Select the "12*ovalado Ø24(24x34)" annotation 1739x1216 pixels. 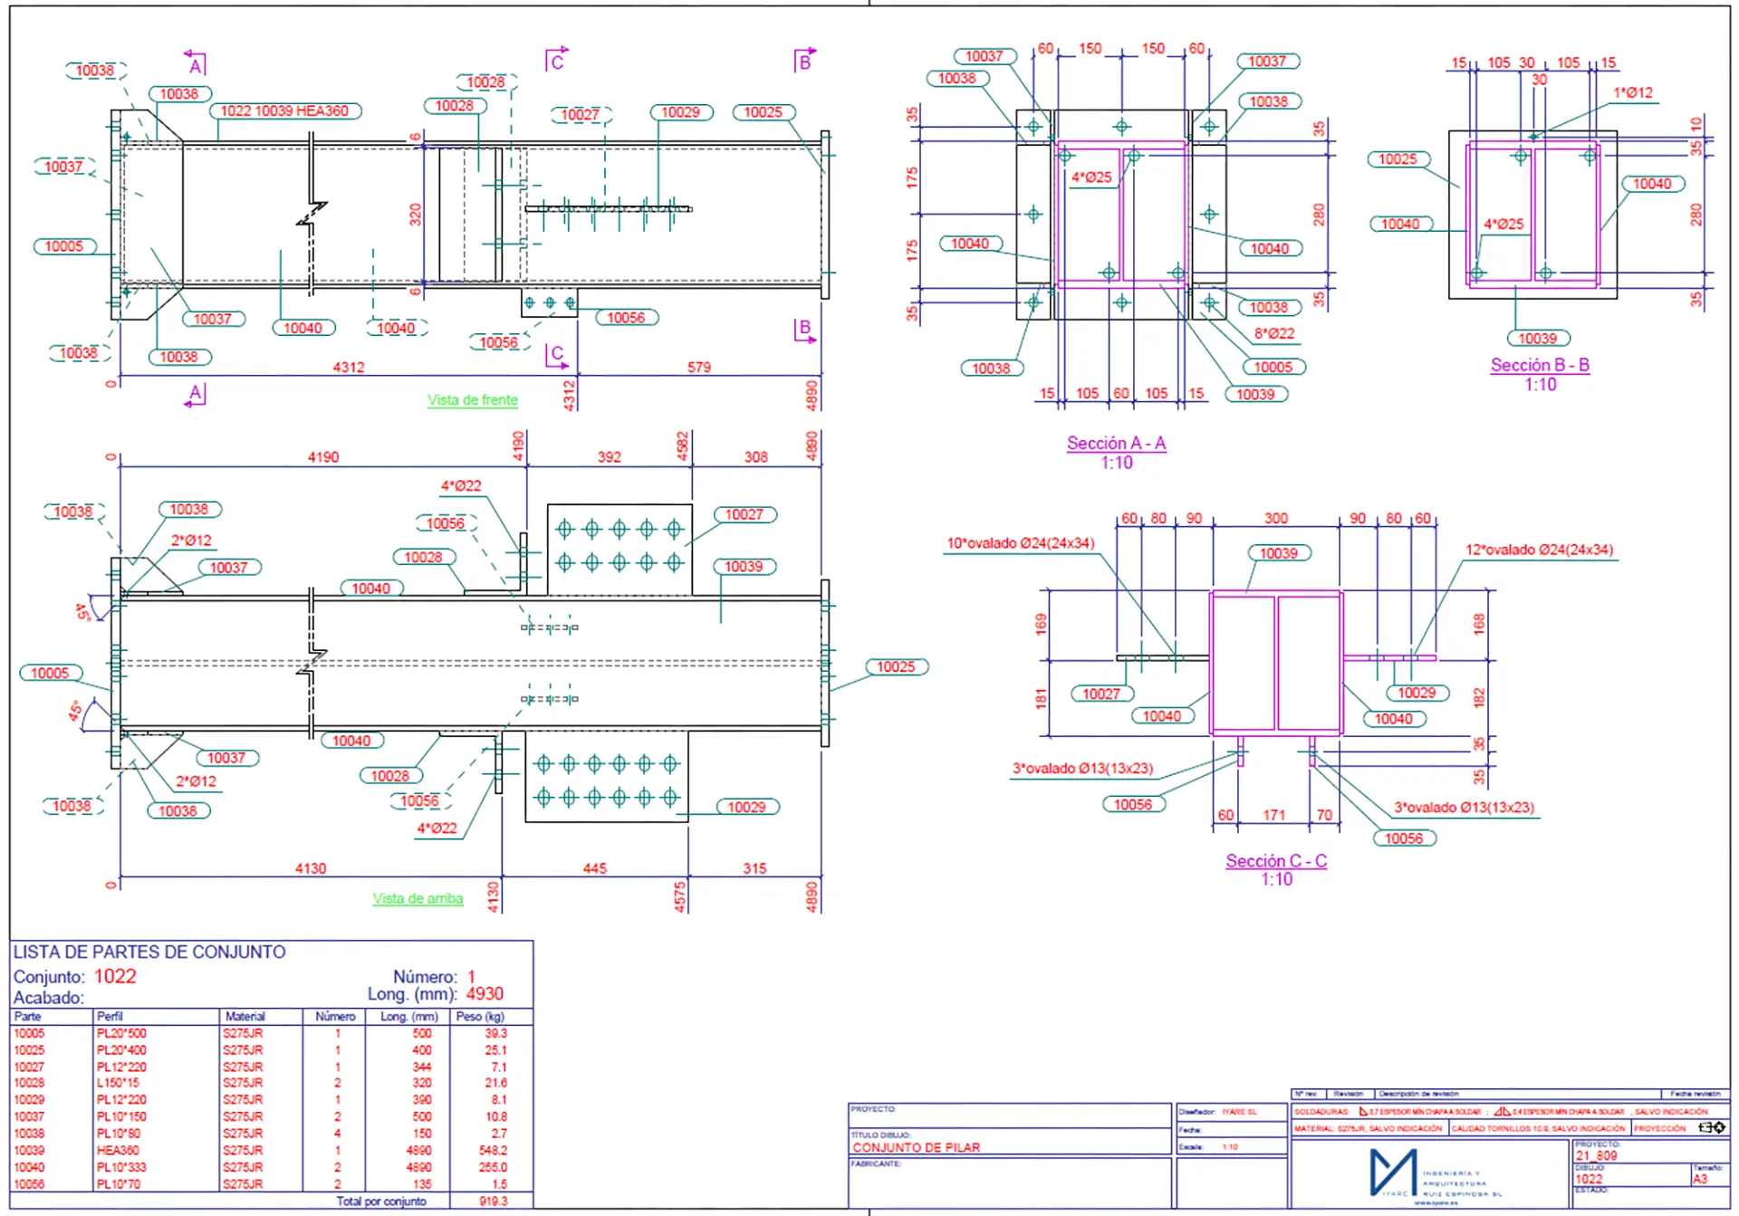1540,550
